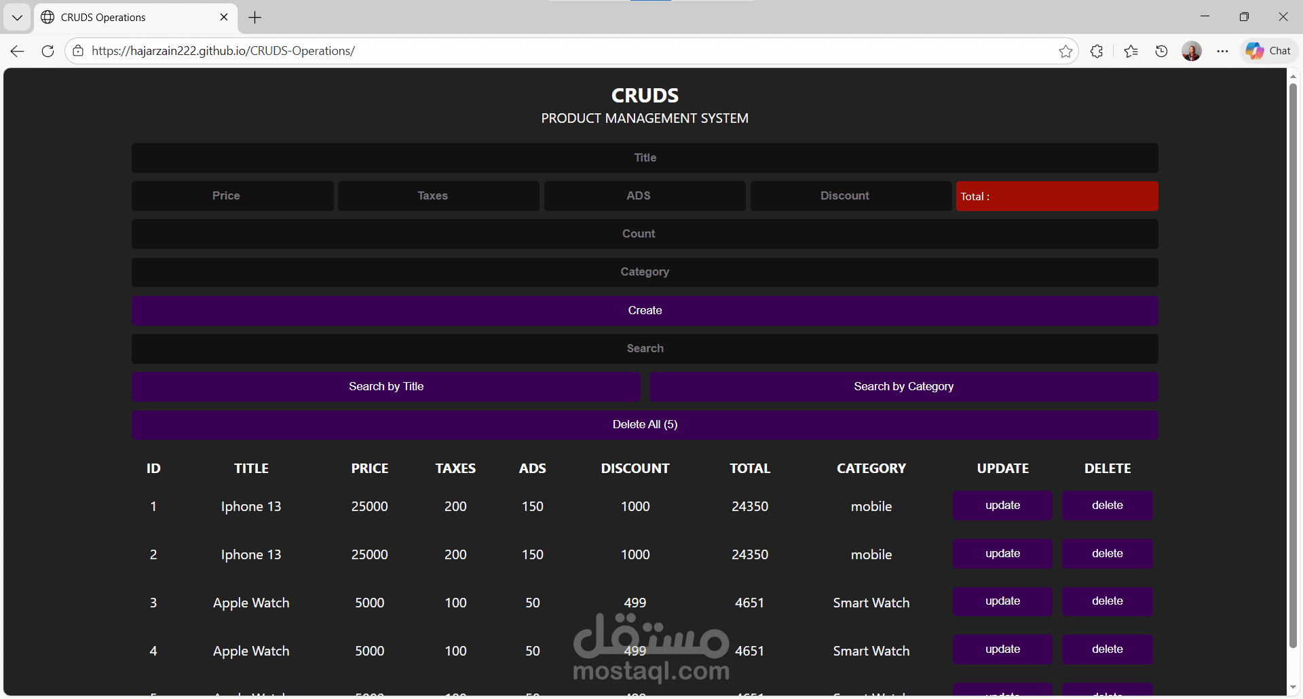
Task: Delete product with ID 2
Action: 1108,554
